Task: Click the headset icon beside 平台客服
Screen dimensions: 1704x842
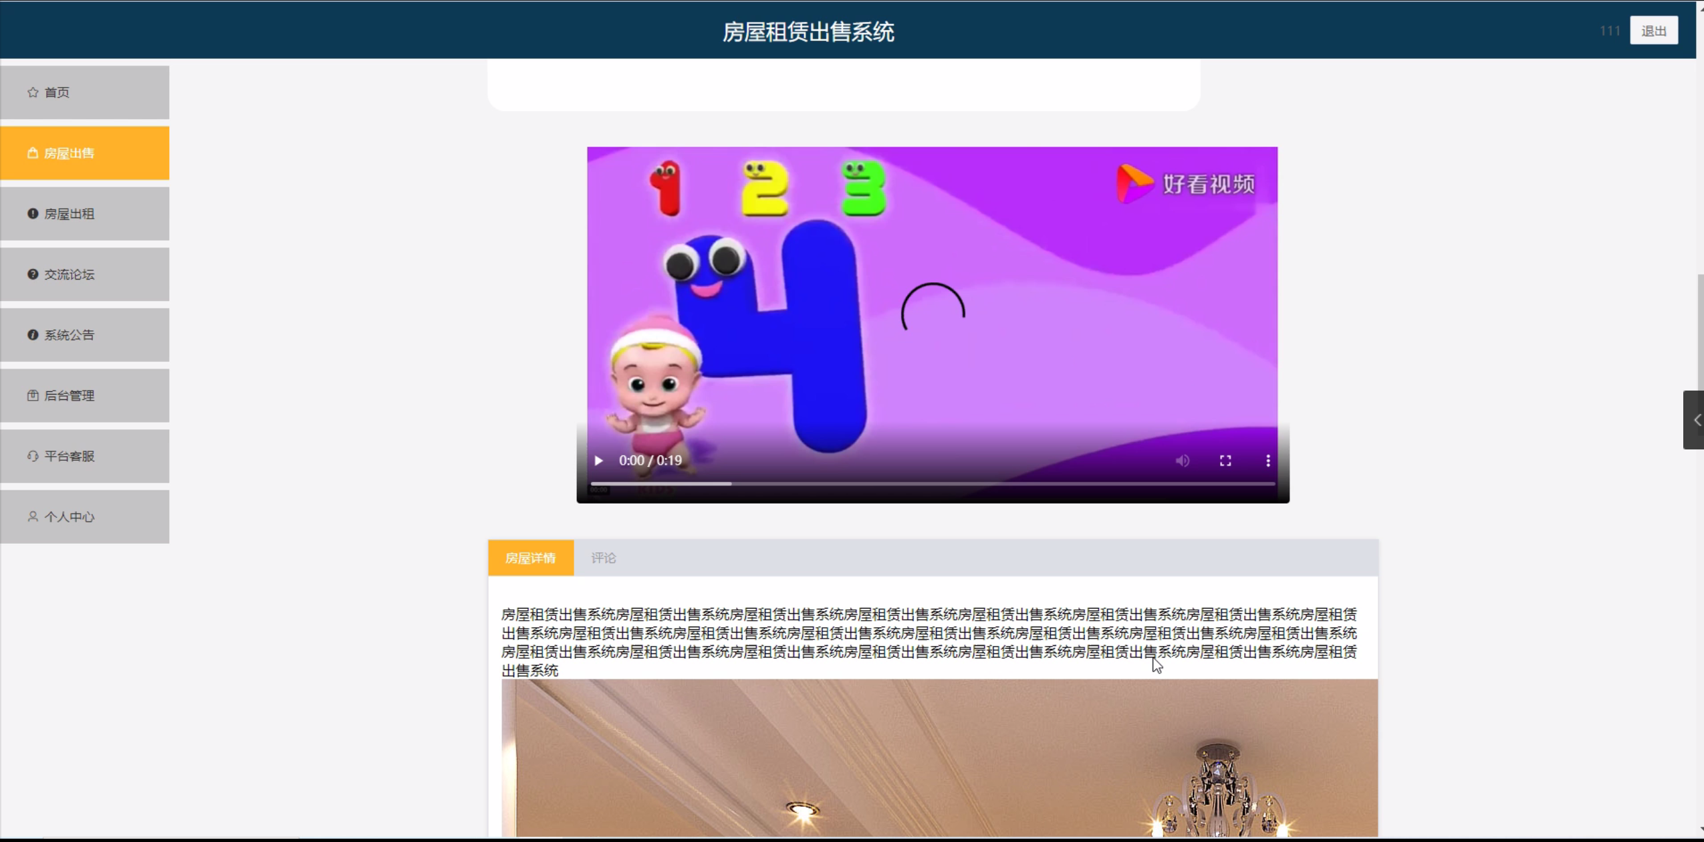Action: click(32, 456)
